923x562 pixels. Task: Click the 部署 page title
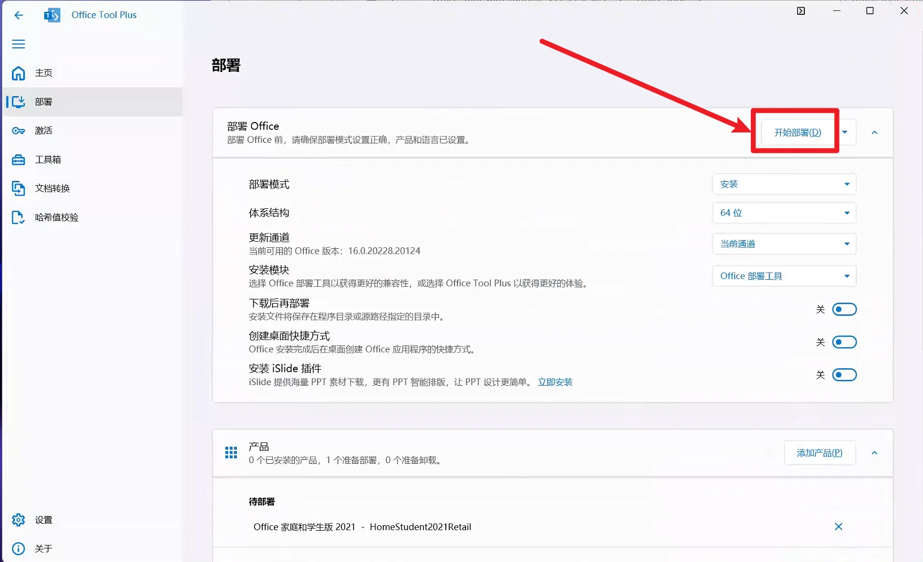[226, 65]
